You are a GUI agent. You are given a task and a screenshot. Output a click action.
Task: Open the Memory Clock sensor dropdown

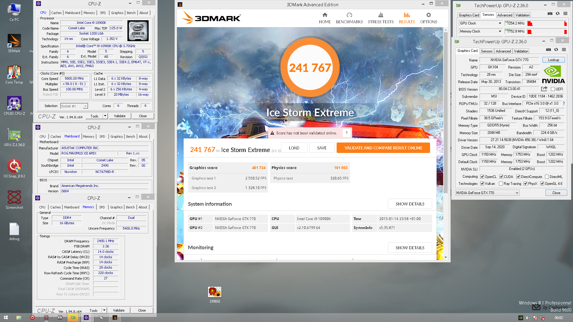pos(481,31)
